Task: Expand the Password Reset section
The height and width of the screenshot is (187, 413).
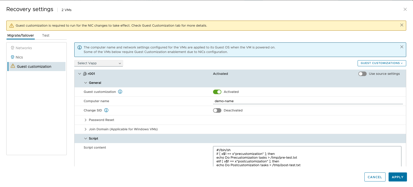Action: (x=86, y=120)
